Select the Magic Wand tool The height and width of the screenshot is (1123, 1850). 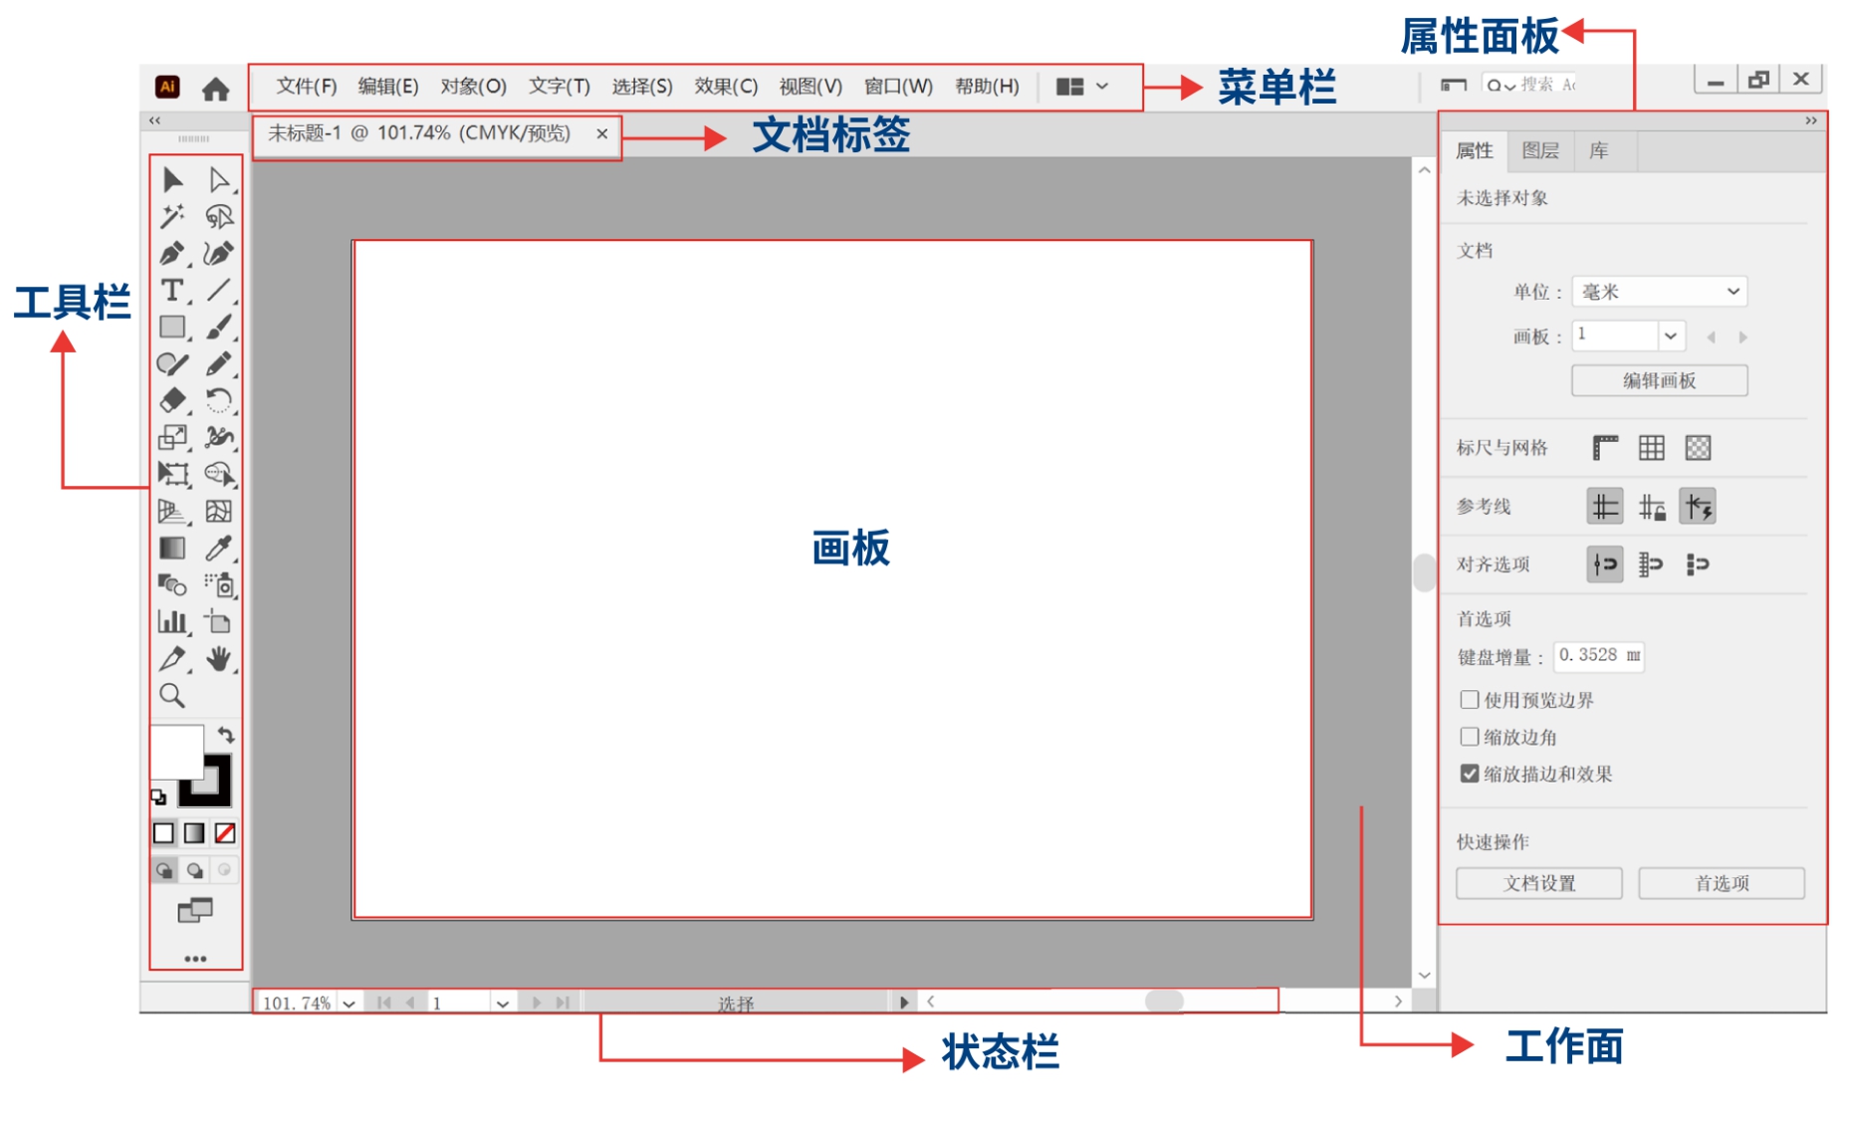tap(172, 216)
